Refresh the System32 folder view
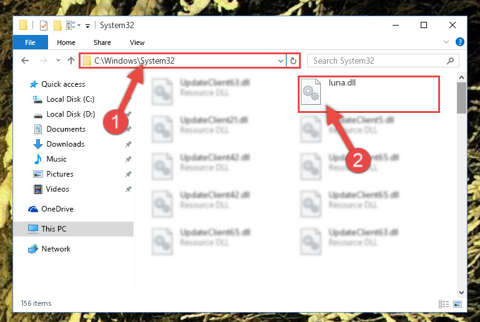 293,61
